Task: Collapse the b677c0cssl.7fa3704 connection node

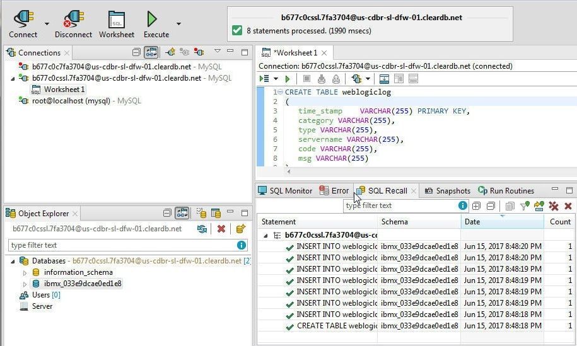Action: tap(13, 79)
